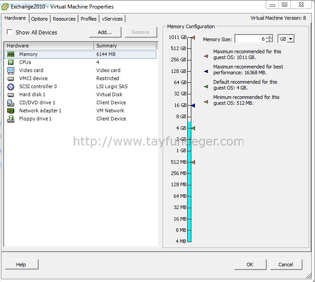Image resolution: width=315 pixels, height=282 pixels.
Task: Click the Hard disk 1 icon
Action: click(x=11, y=94)
